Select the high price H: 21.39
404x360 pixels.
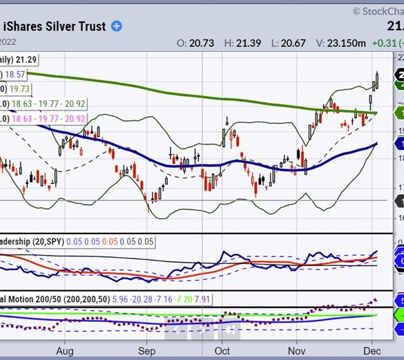242,43
